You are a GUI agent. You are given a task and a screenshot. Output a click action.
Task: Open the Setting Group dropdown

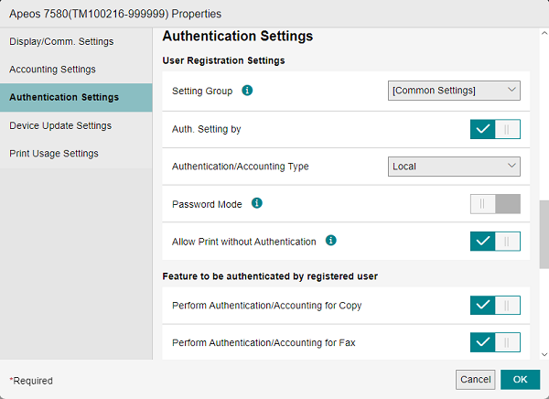(x=454, y=91)
